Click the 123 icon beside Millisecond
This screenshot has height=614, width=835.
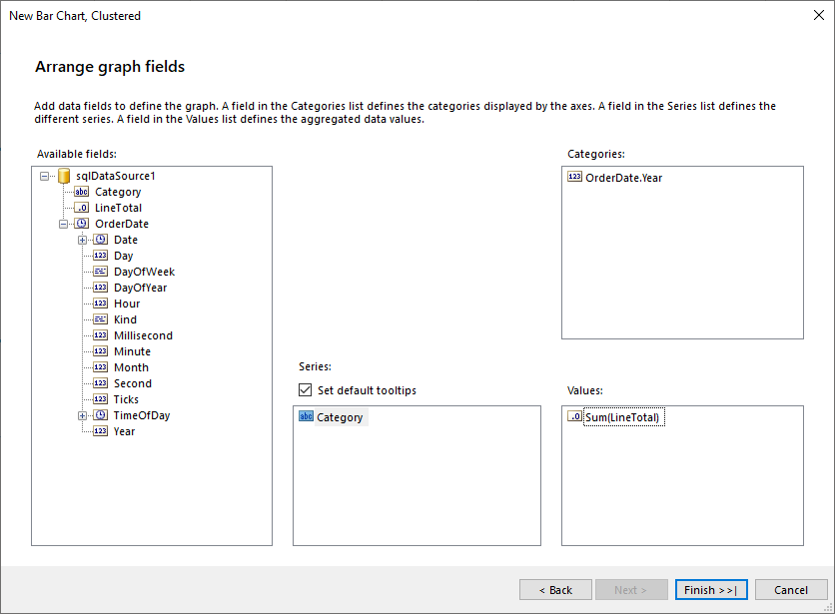[x=100, y=335]
